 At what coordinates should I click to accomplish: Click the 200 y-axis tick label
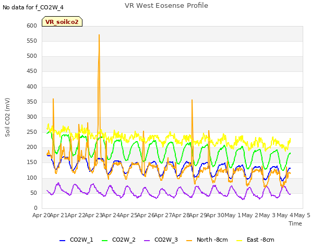coord(32,147)
